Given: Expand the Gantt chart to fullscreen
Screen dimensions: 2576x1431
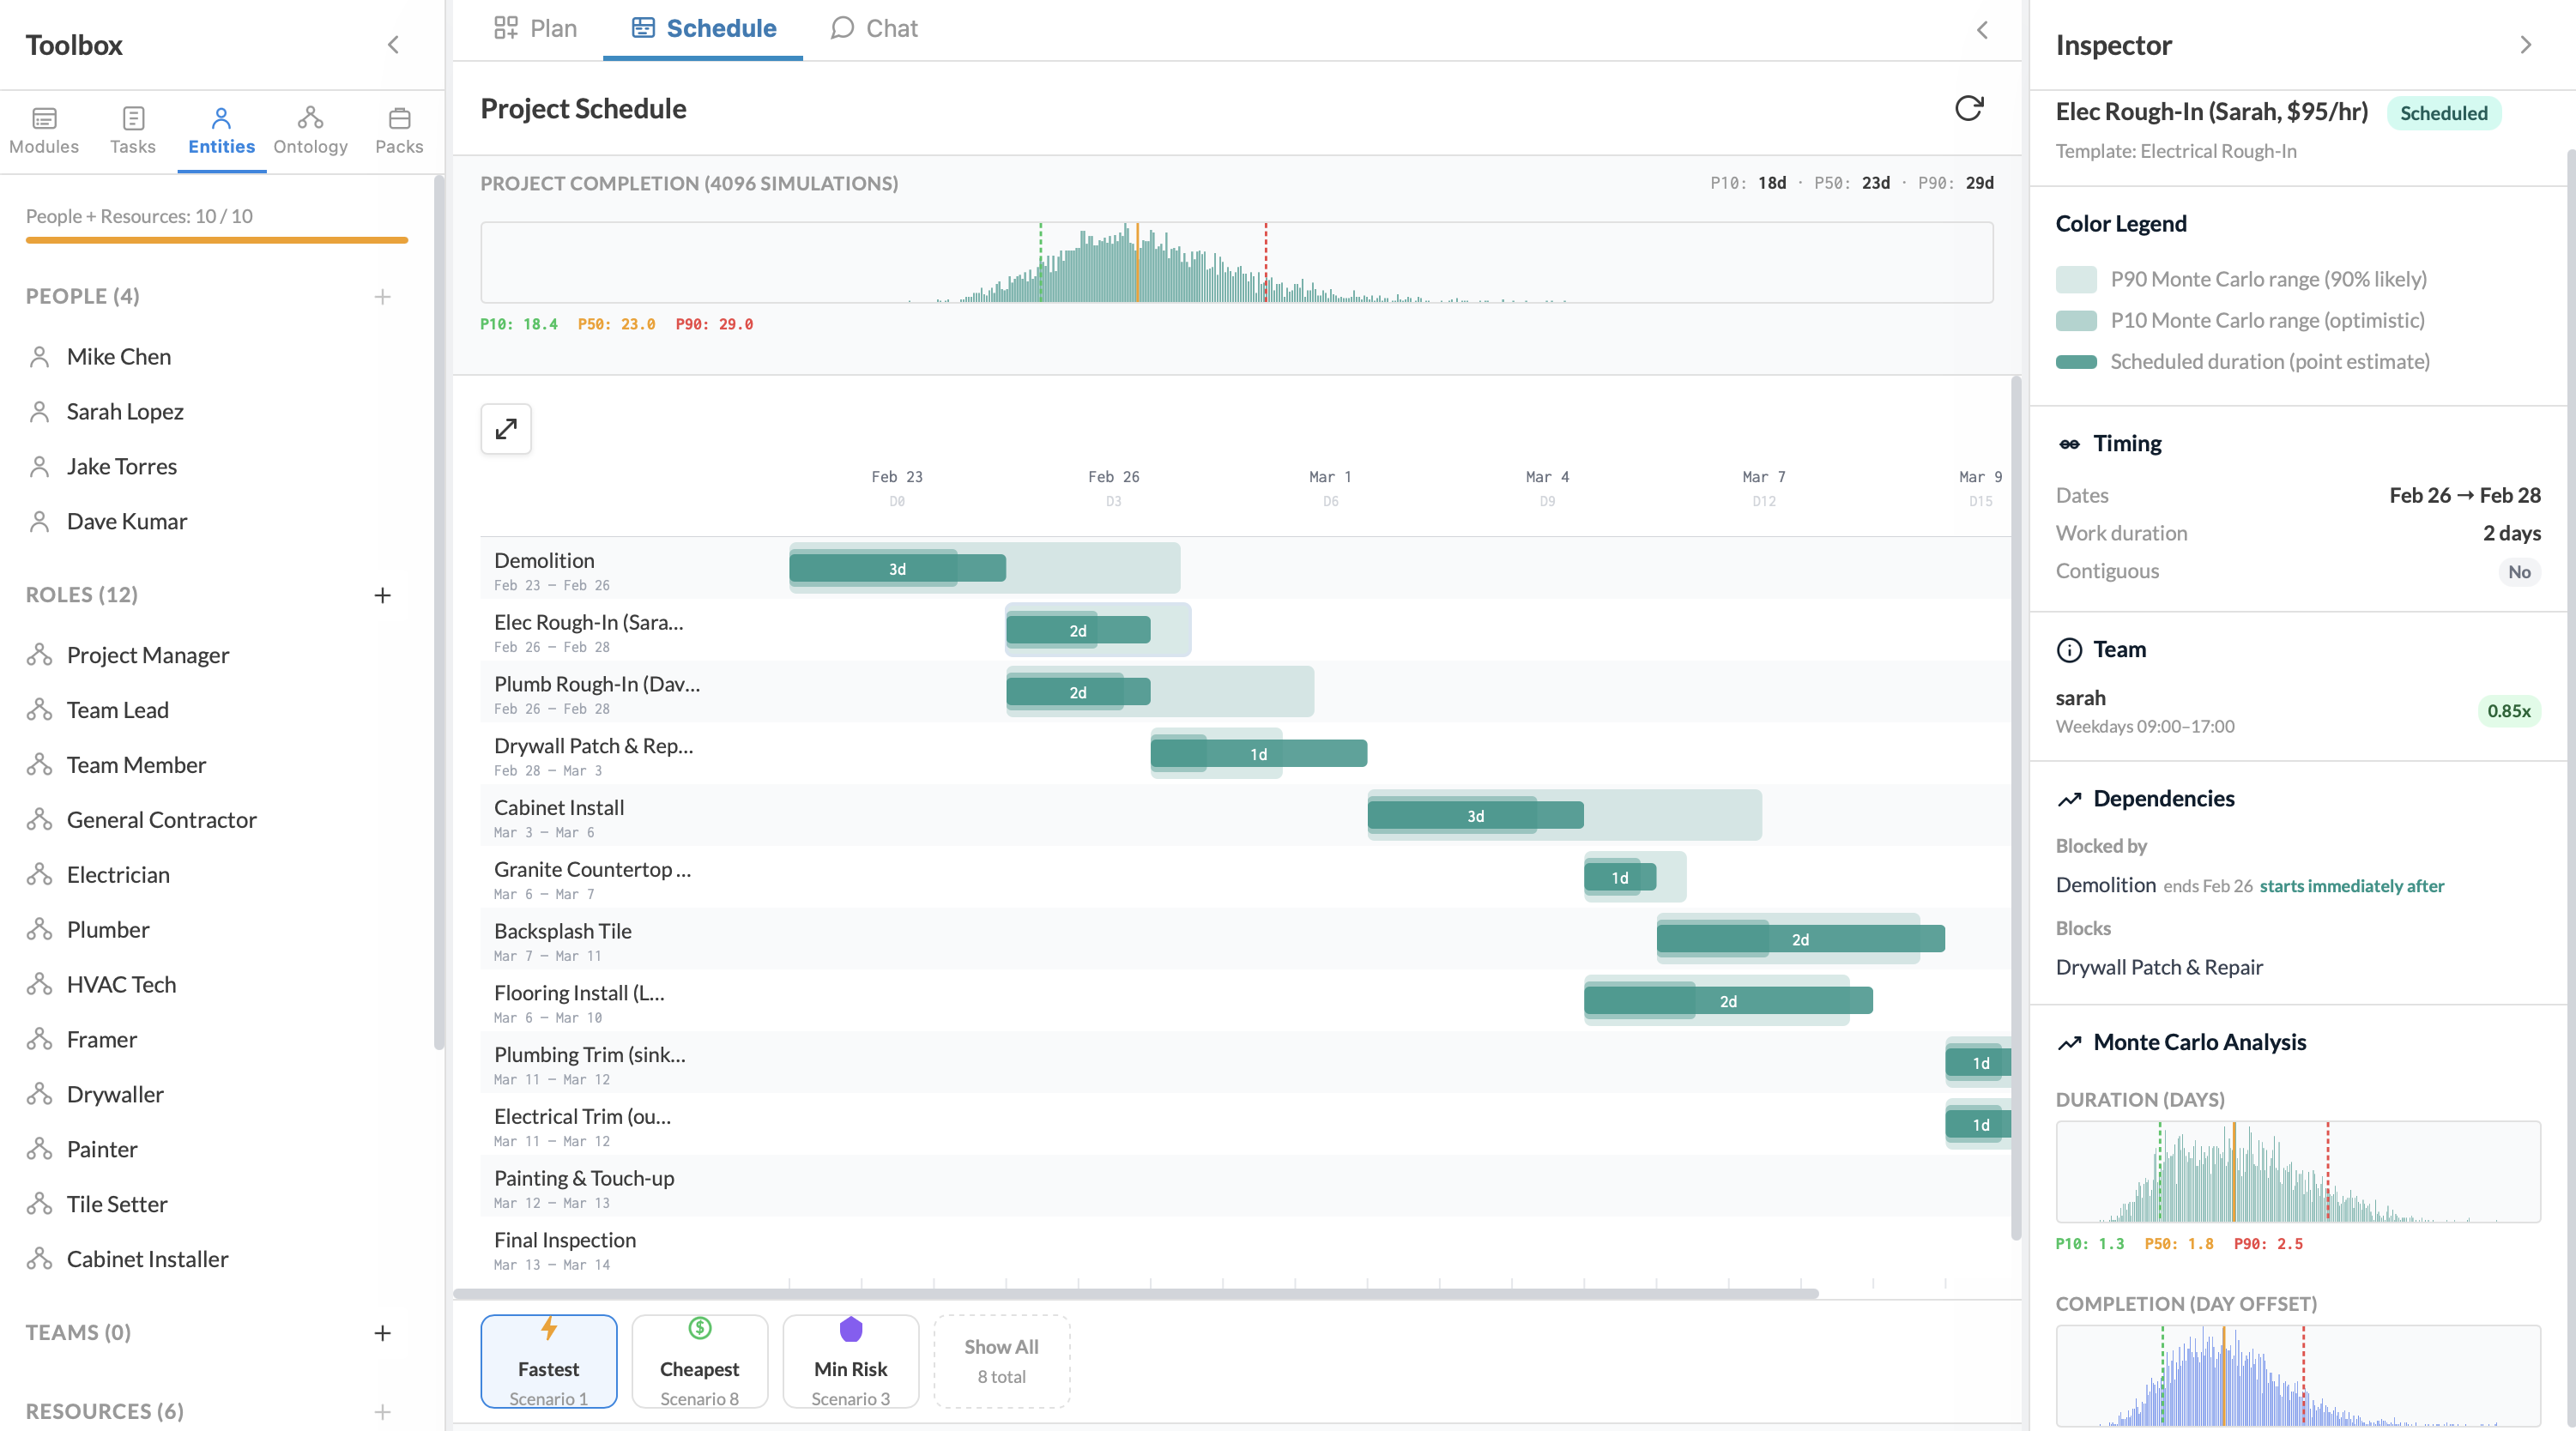Looking at the screenshot, I should (x=506, y=428).
